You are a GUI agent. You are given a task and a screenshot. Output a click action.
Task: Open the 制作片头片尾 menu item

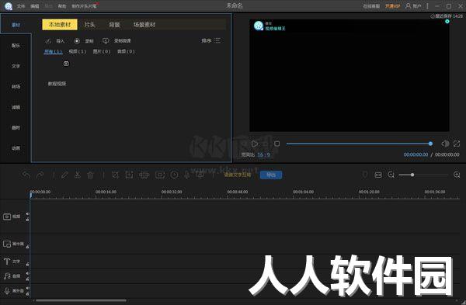point(84,6)
